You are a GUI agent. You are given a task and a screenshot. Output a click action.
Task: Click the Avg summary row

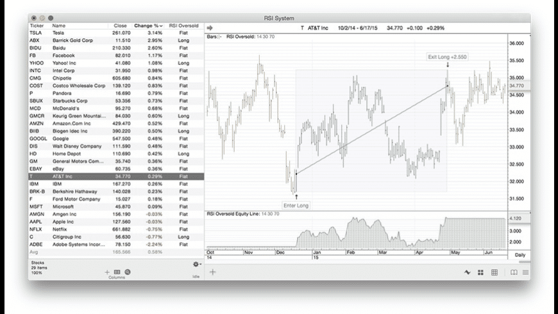pyautogui.click(x=116, y=252)
